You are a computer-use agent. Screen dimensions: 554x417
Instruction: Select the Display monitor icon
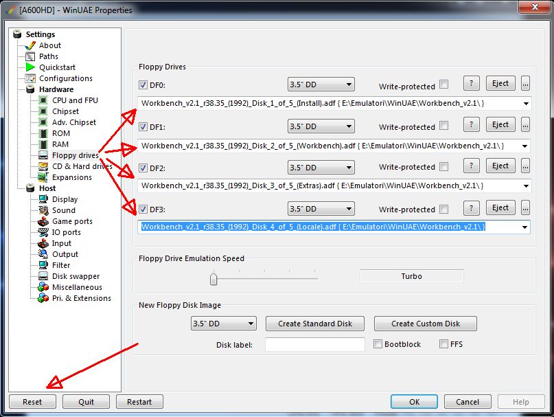point(43,199)
